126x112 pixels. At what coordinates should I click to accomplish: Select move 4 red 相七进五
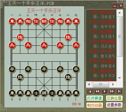click(x=102, y=41)
